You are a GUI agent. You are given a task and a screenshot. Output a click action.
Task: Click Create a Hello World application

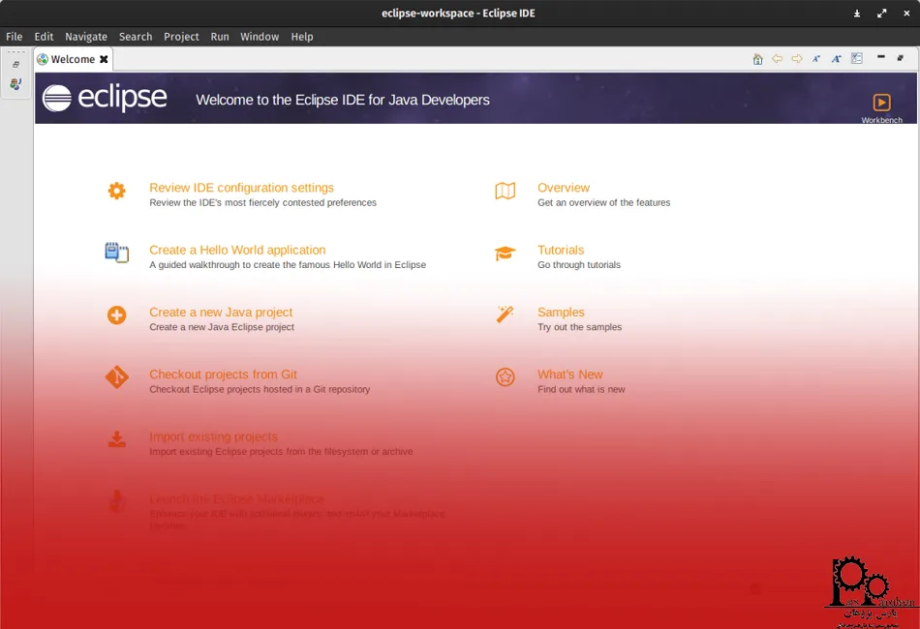tap(237, 250)
